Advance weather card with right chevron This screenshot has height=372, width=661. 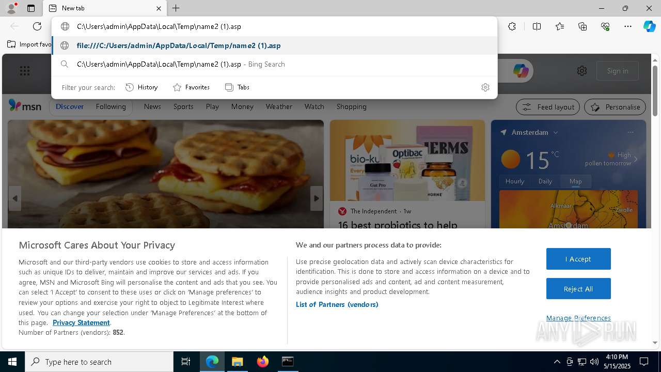point(636,159)
